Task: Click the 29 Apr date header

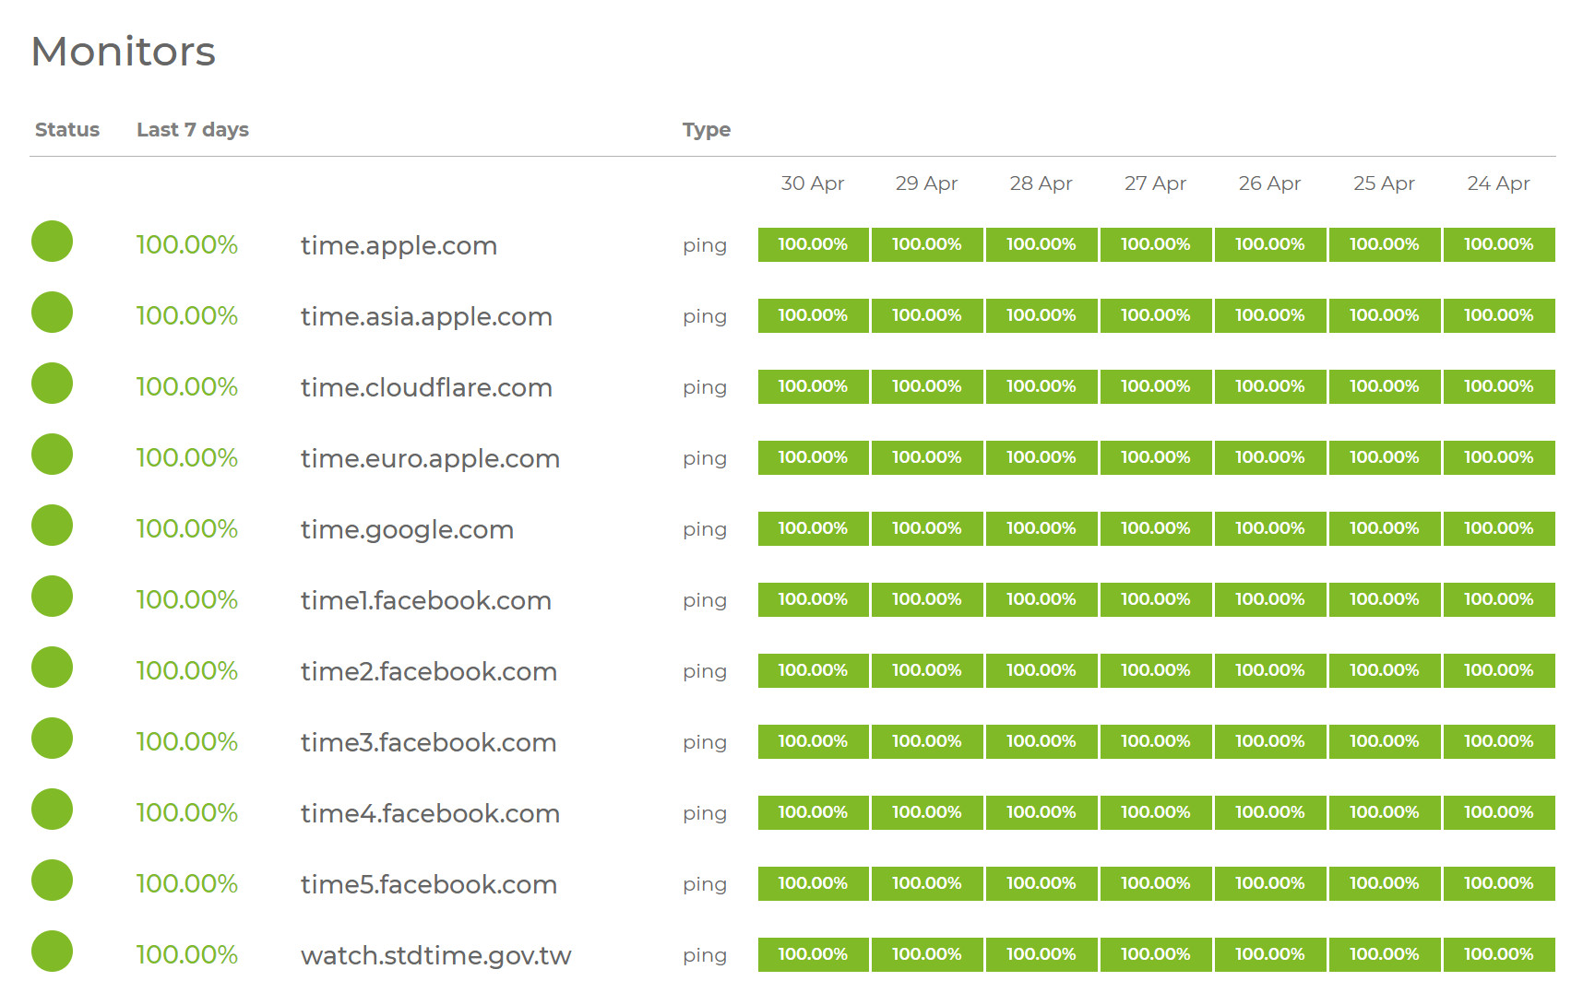Action: tap(927, 183)
